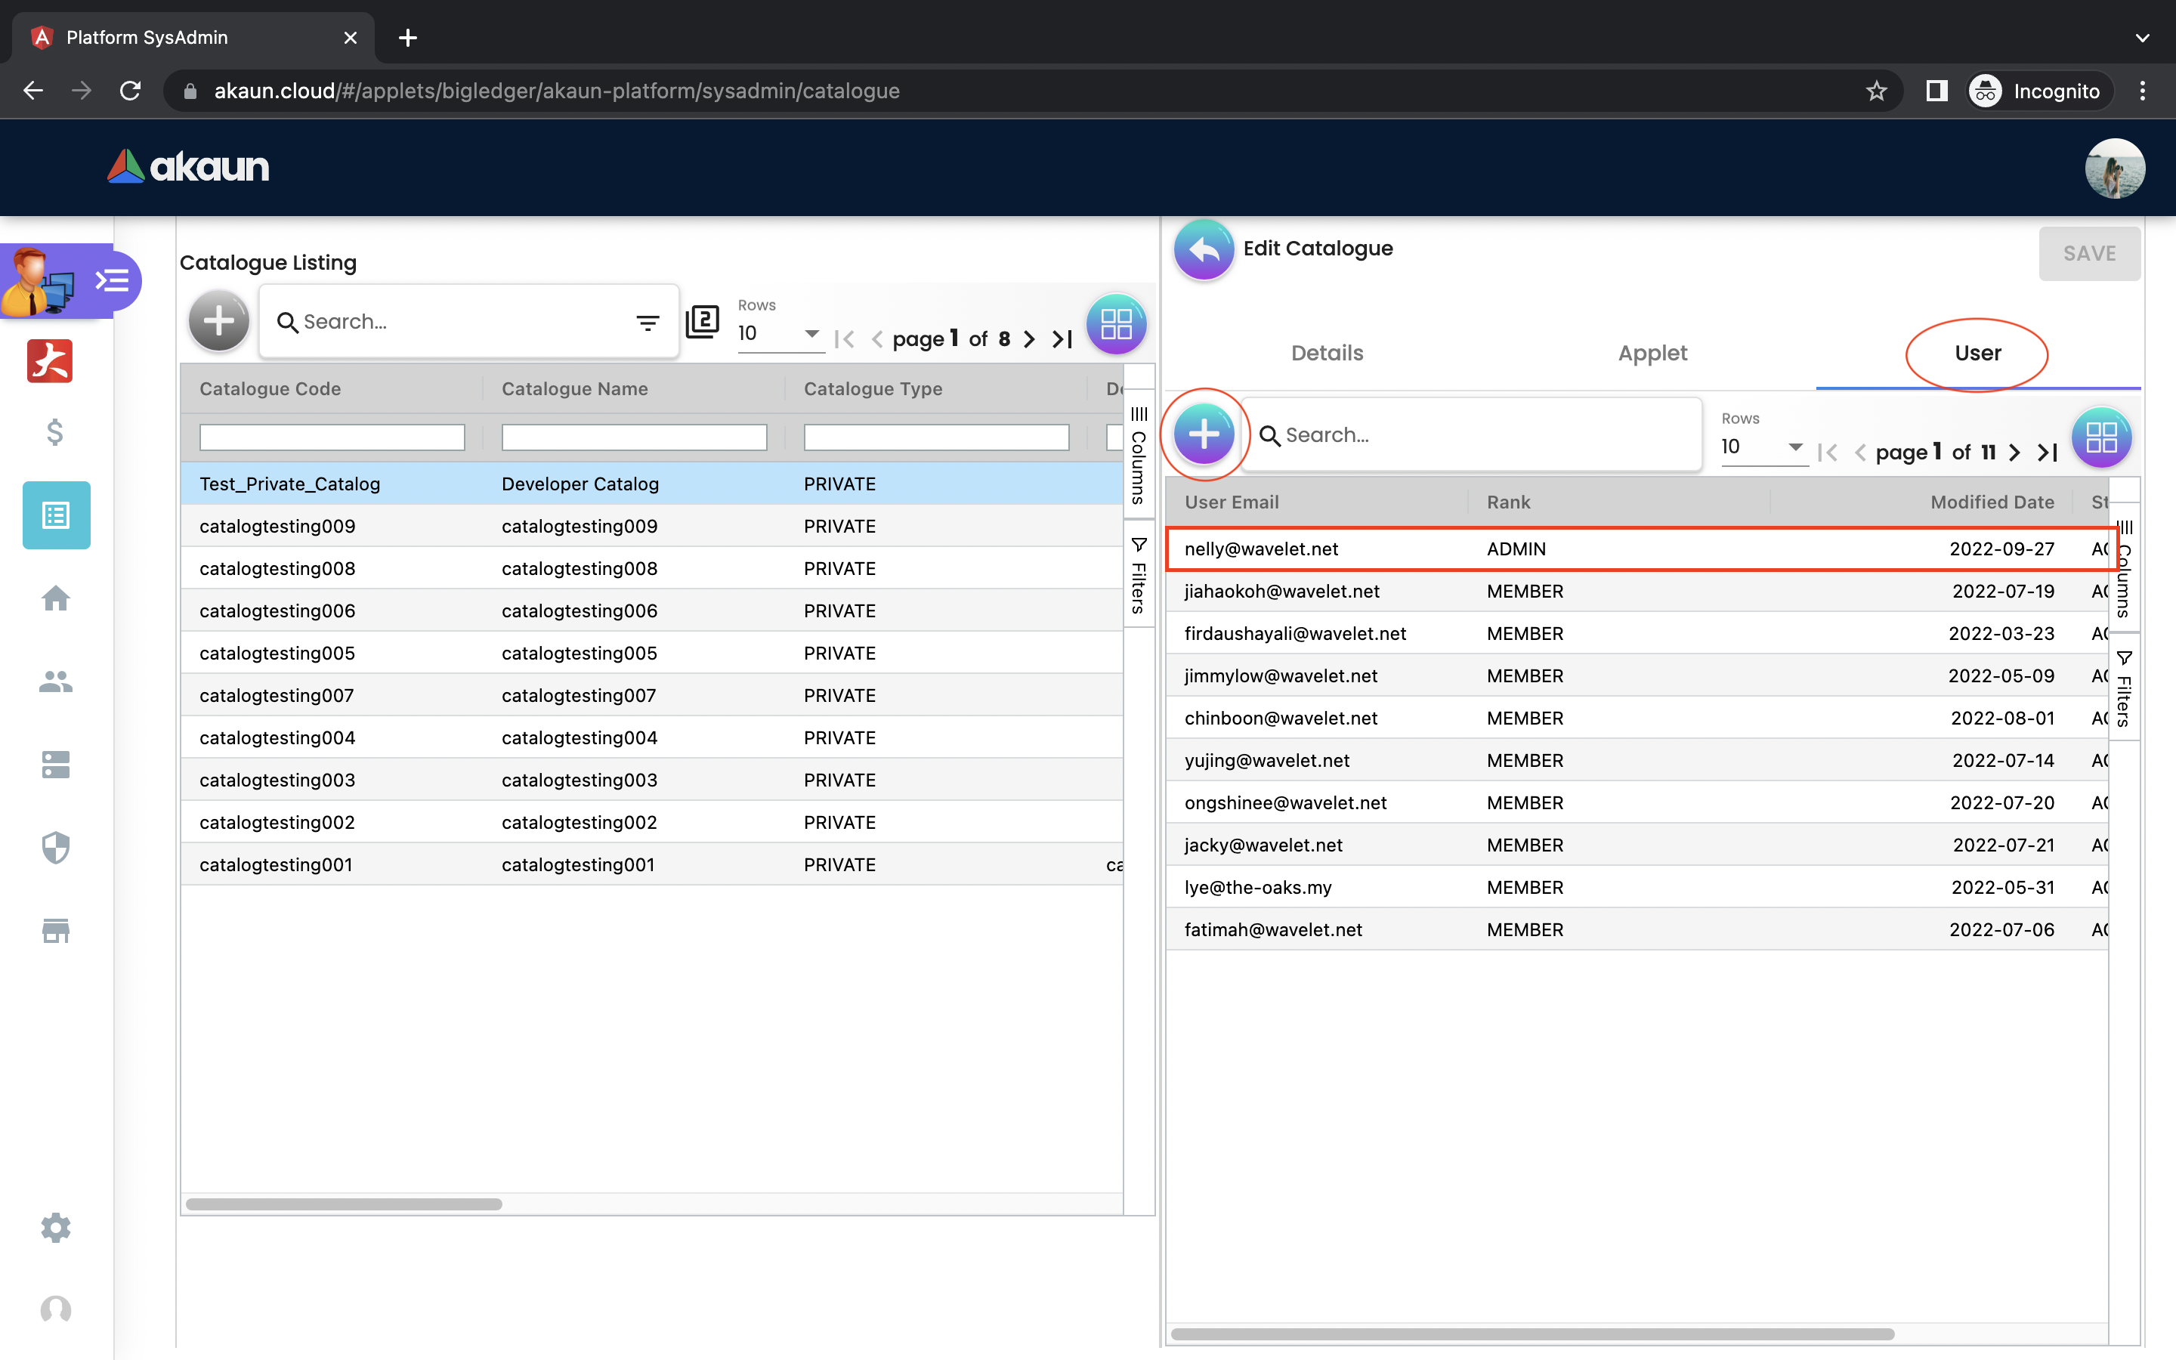The height and width of the screenshot is (1360, 2176).
Task: Add a user with the purple plus
Action: [1204, 435]
